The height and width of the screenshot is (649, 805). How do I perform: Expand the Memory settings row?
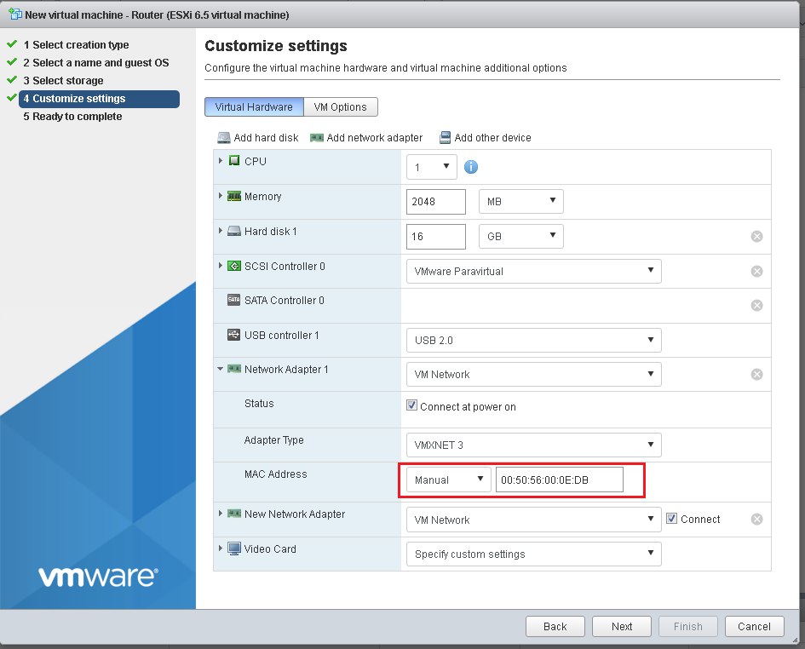click(221, 196)
